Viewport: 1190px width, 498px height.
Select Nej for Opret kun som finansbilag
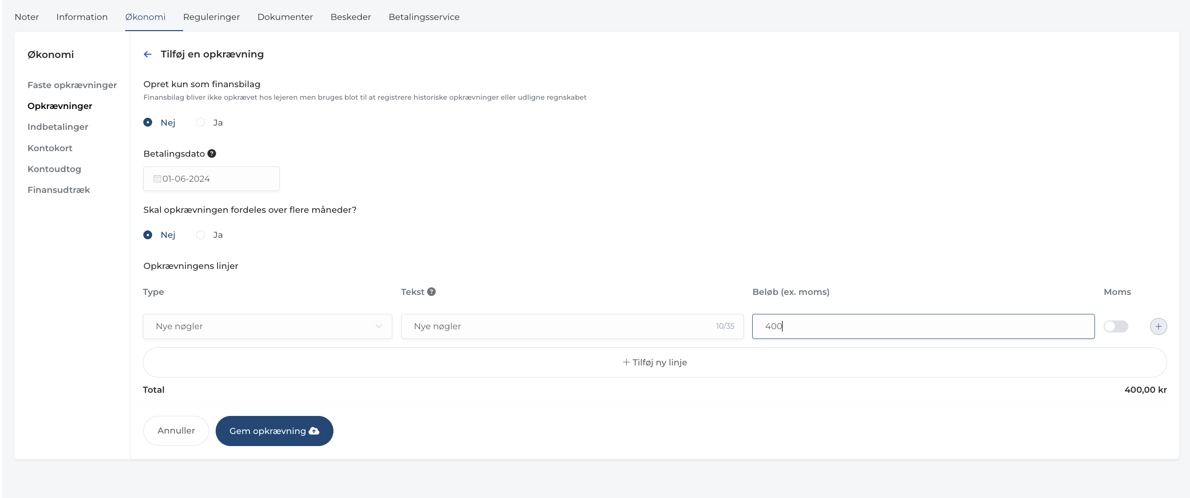pyautogui.click(x=148, y=122)
